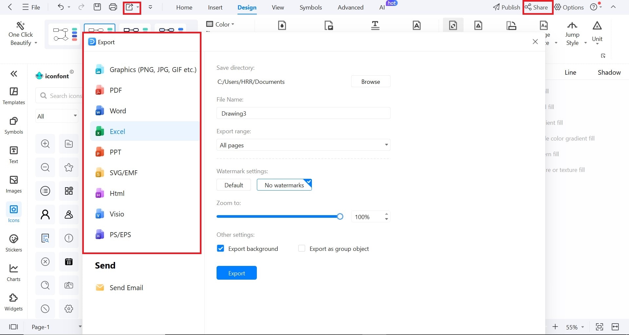Switch to the View tab

278,7
